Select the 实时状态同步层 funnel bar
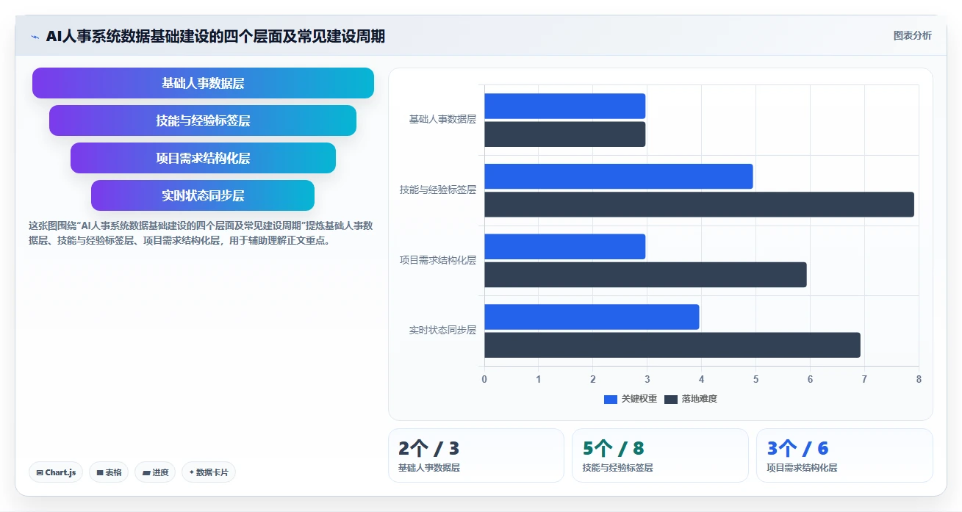The height and width of the screenshot is (512, 962). pos(203,195)
